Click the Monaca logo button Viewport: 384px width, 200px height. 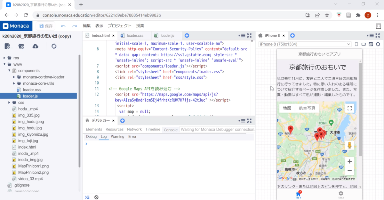[x=16, y=26]
